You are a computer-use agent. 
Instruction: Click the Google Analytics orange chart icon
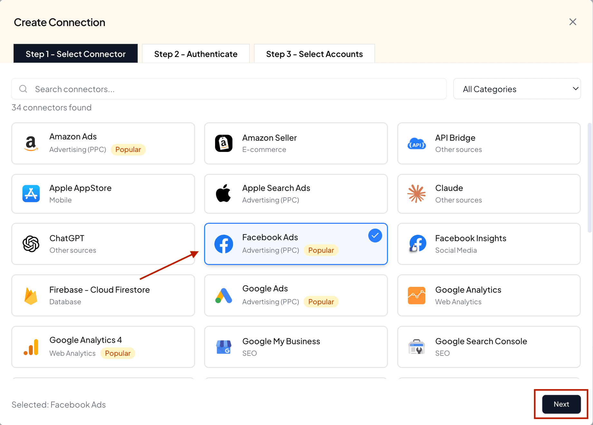coord(417,295)
